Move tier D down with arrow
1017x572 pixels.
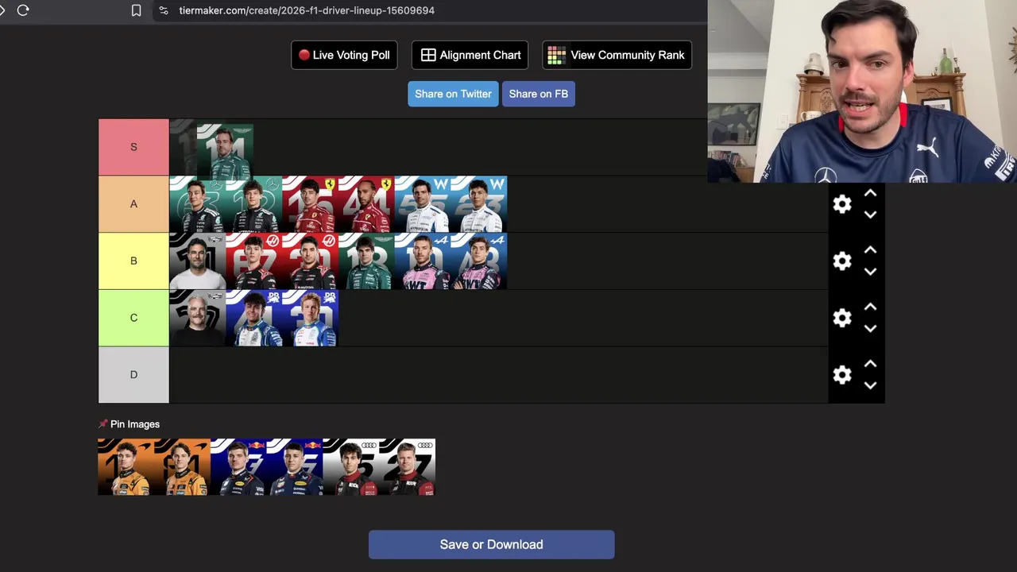[870, 385]
